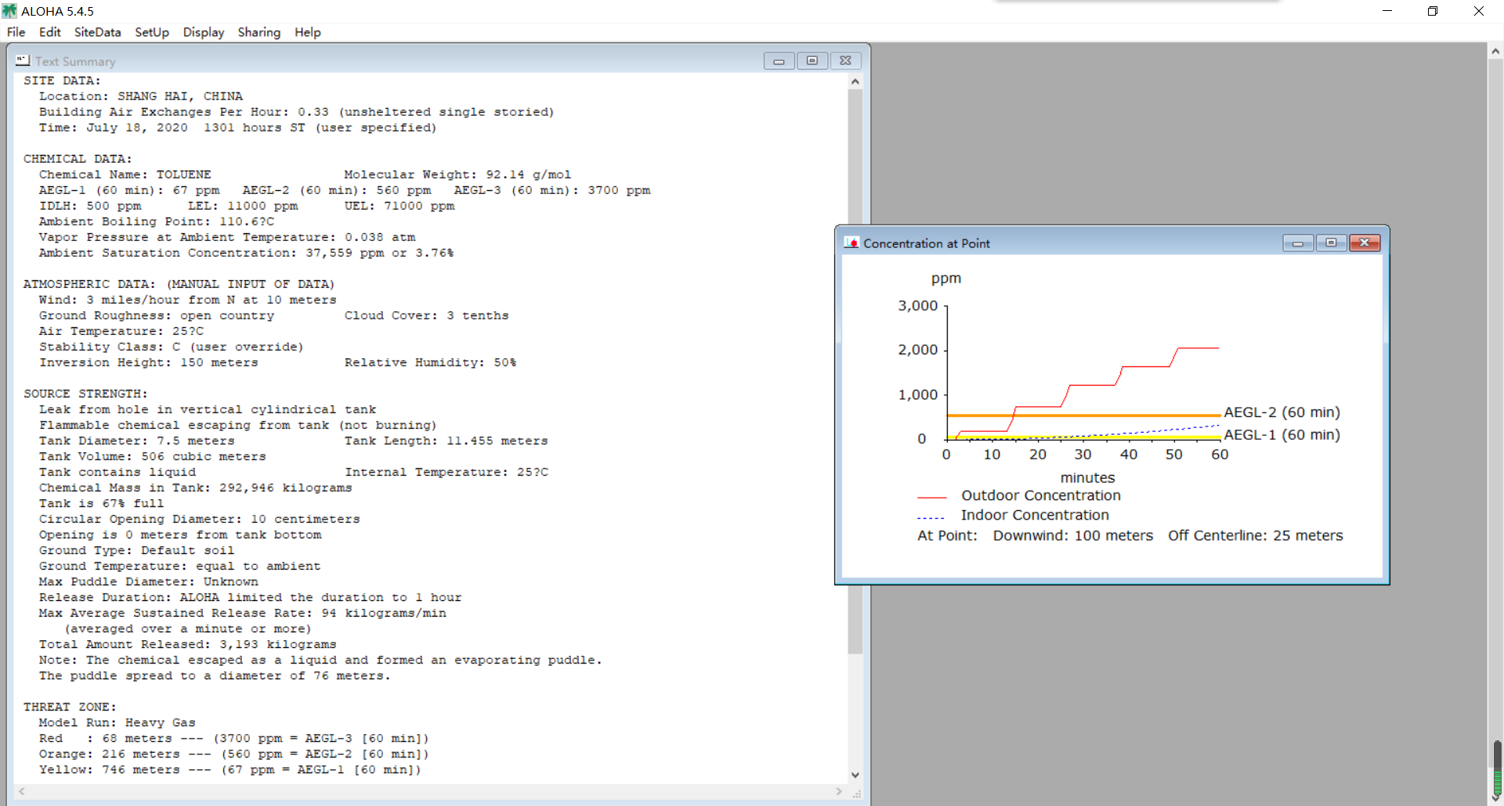Click 'Total Amount Released: 3,193 kilograms' line

click(x=188, y=644)
